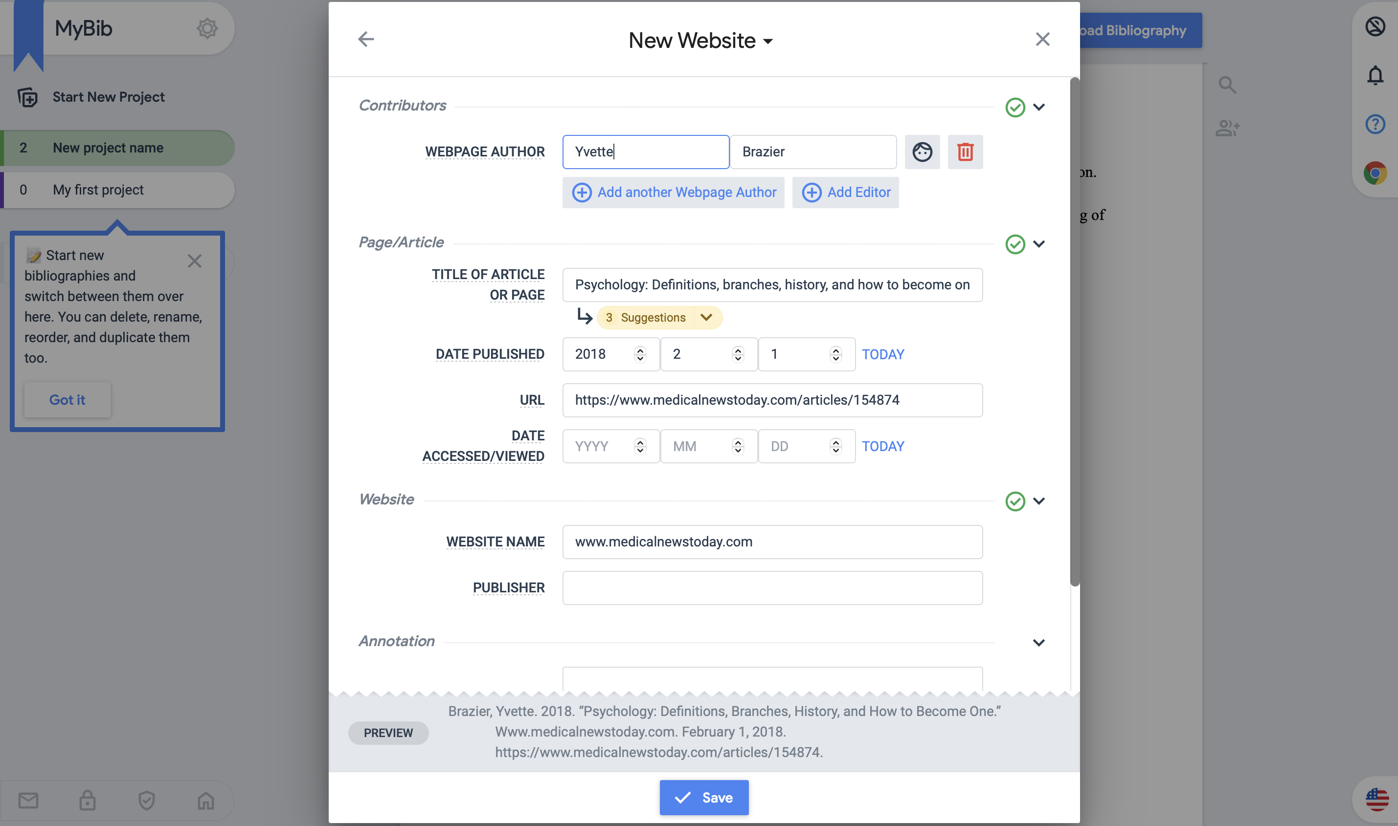Click the Save button
The image size is (1398, 826).
pos(703,797)
